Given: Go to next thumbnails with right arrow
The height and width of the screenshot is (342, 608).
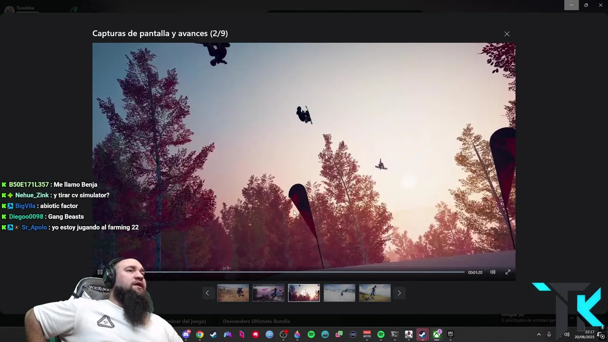Looking at the screenshot, I should pyautogui.click(x=399, y=293).
